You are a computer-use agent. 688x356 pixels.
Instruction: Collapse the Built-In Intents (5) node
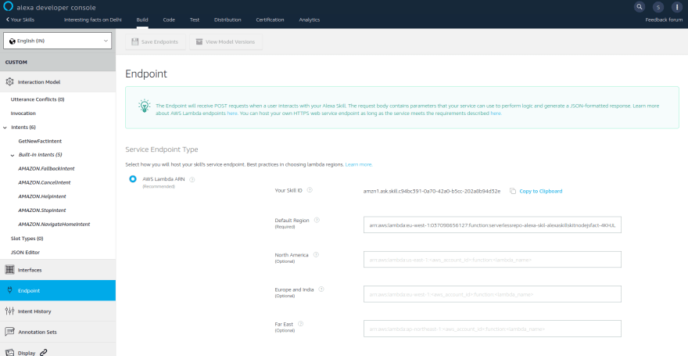13,155
